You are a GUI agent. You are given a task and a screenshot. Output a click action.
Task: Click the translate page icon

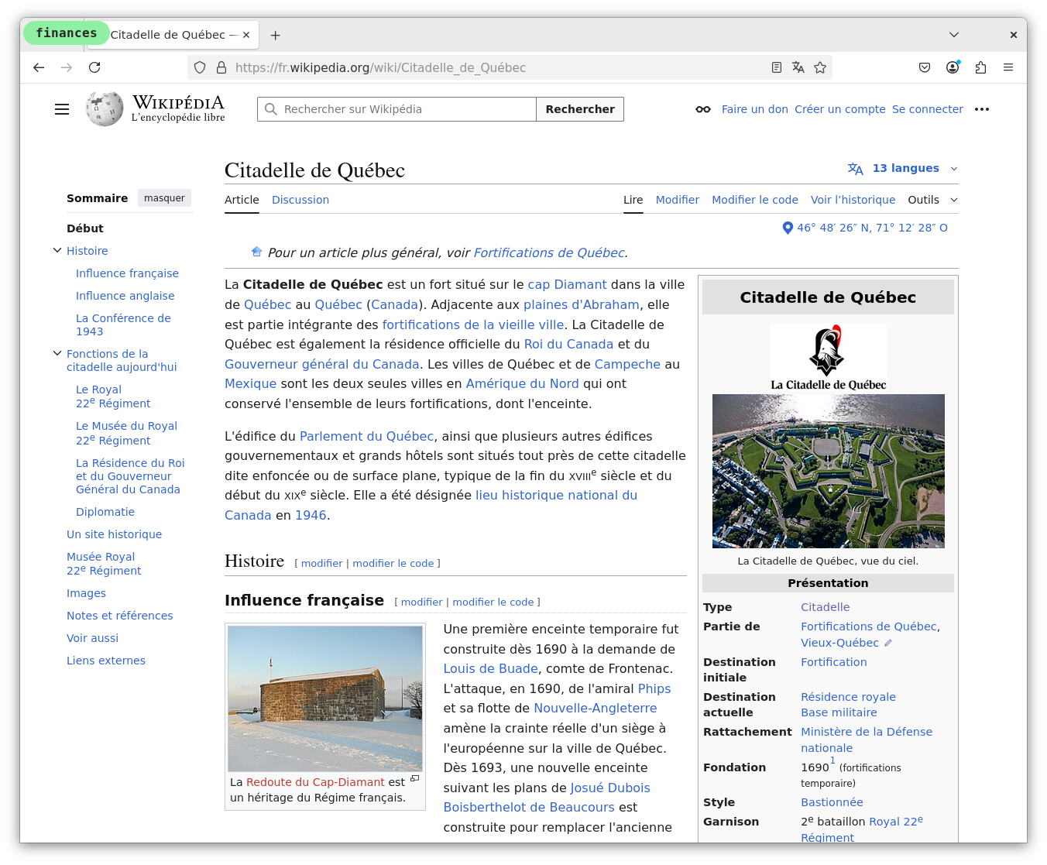[x=798, y=67]
